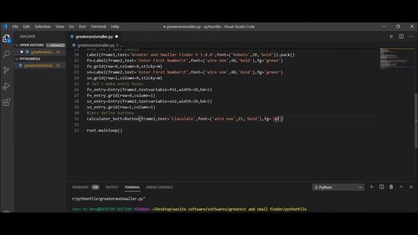Open the Explorer view in activity bar

point(7,39)
